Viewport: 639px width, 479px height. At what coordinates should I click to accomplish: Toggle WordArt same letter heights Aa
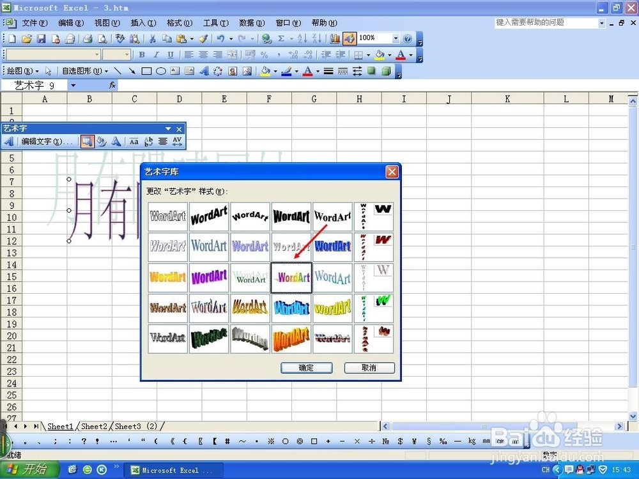134,141
